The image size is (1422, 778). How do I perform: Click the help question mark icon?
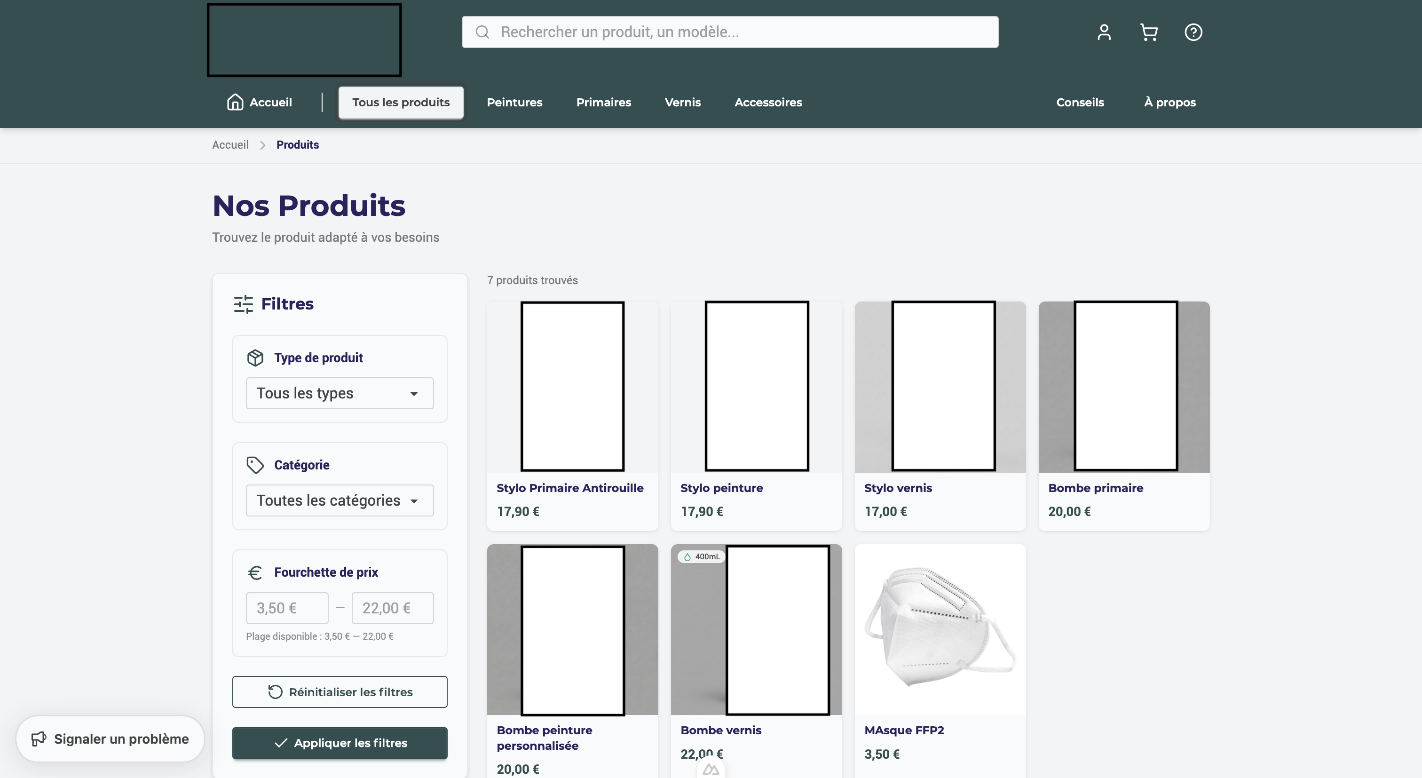point(1193,32)
